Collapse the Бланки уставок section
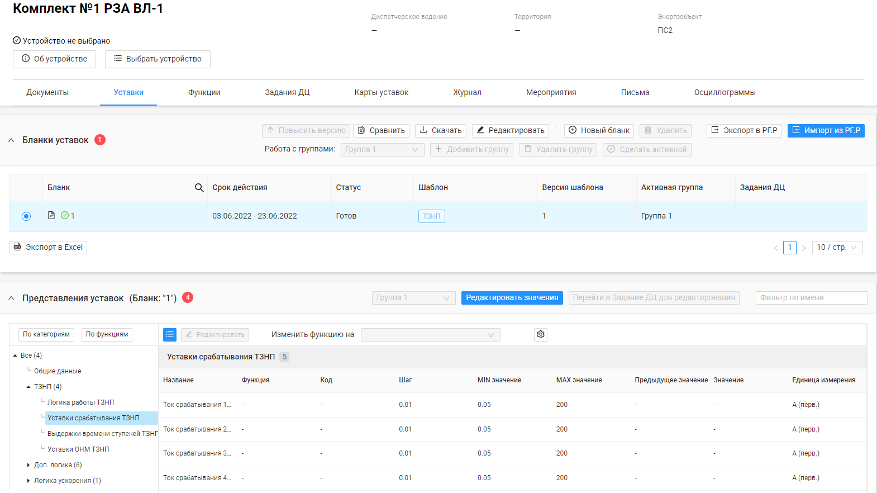The height and width of the screenshot is (493, 877). click(x=11, y=140)
